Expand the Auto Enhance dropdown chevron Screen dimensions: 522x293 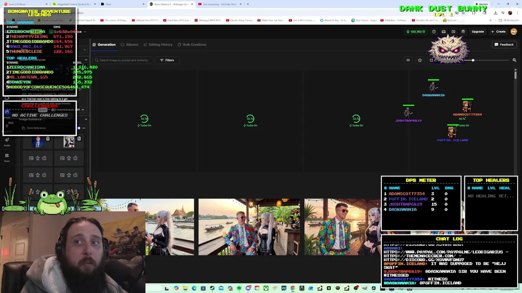83,110
